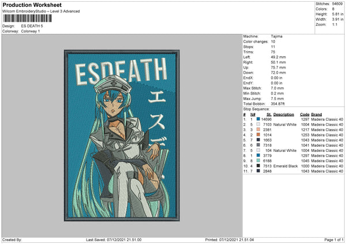The image size is (346, 244).
Task: Select the Production Worksheet title
Action: pyautogui.click(x=32, y=5)
